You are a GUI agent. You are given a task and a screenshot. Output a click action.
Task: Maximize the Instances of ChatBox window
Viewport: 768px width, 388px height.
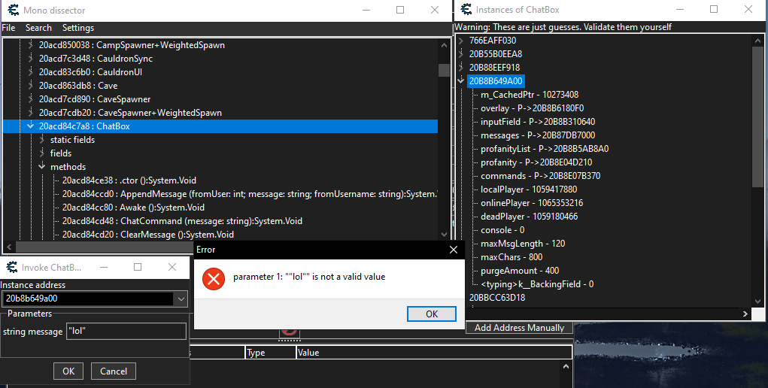coord(714,9)
